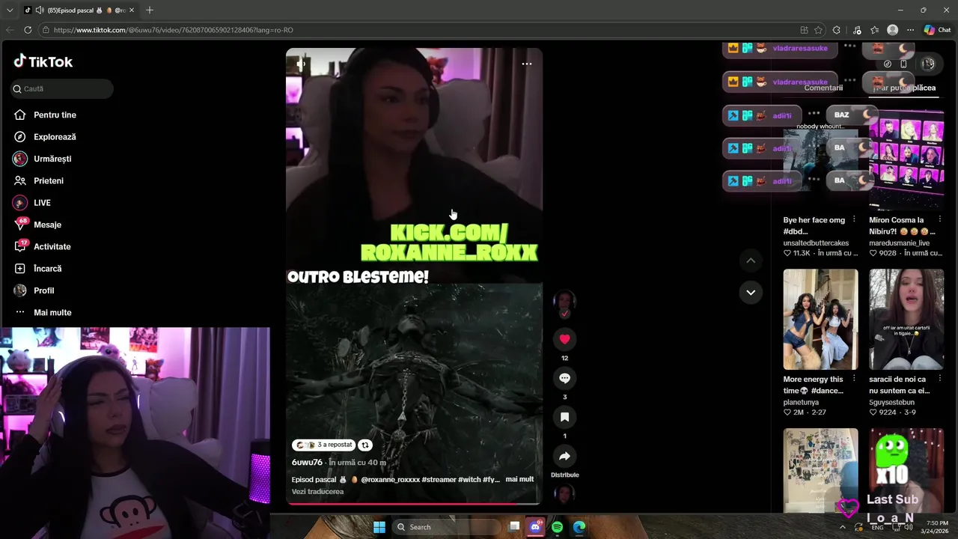Open Edge Copilot Chat button
The height and width of the screenshot is (539, 958).
[x=937, y=30]
